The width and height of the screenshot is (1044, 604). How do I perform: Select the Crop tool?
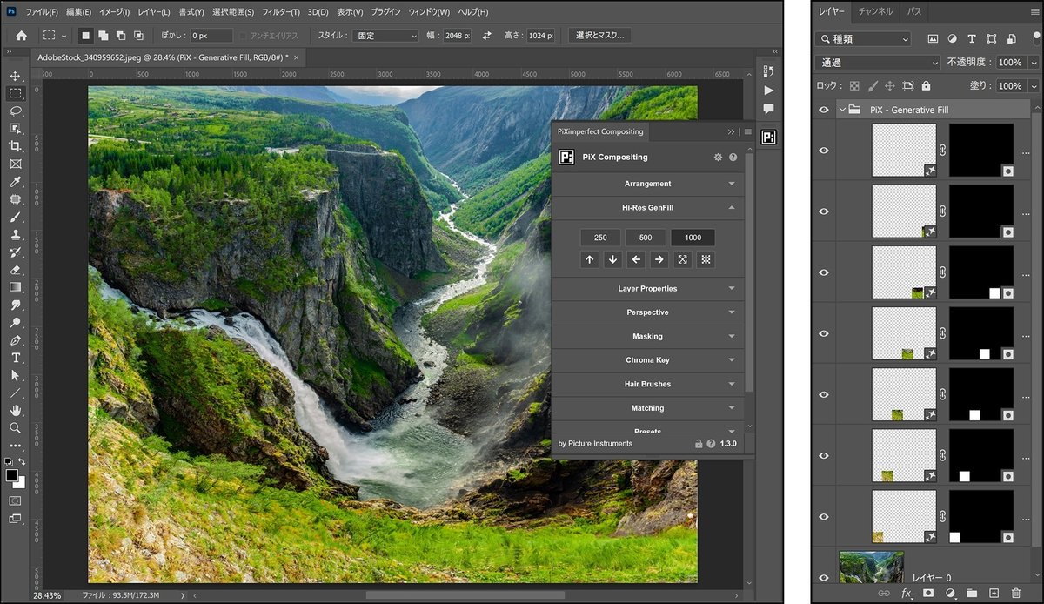click(16, 146)
